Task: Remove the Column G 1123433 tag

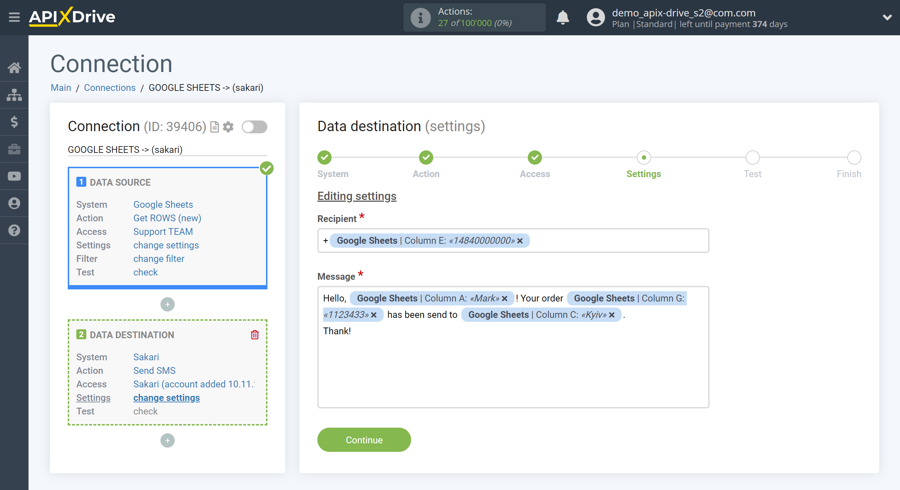Action: [x=374, y=315]
